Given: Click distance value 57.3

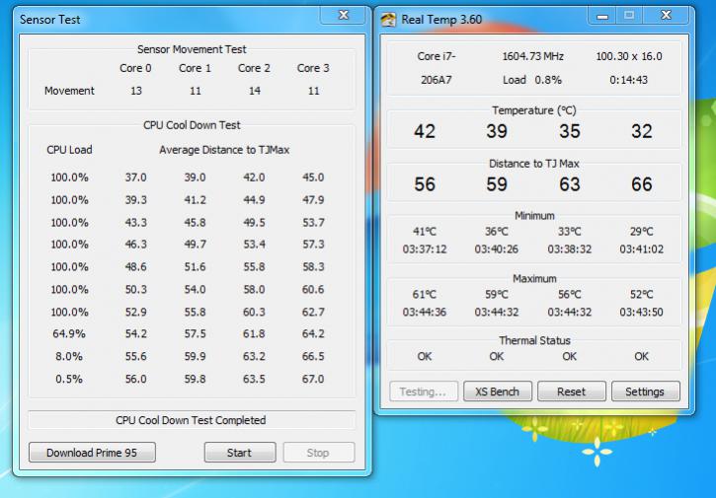Looking at the screenshot, I should (x=313, y=244).
